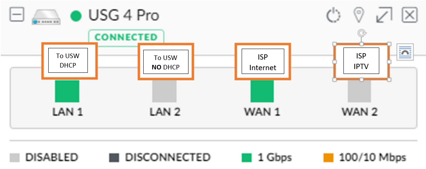Select the WAN 1 green port
The width and height of the screenshot is (426, 169).
[262, 91]
